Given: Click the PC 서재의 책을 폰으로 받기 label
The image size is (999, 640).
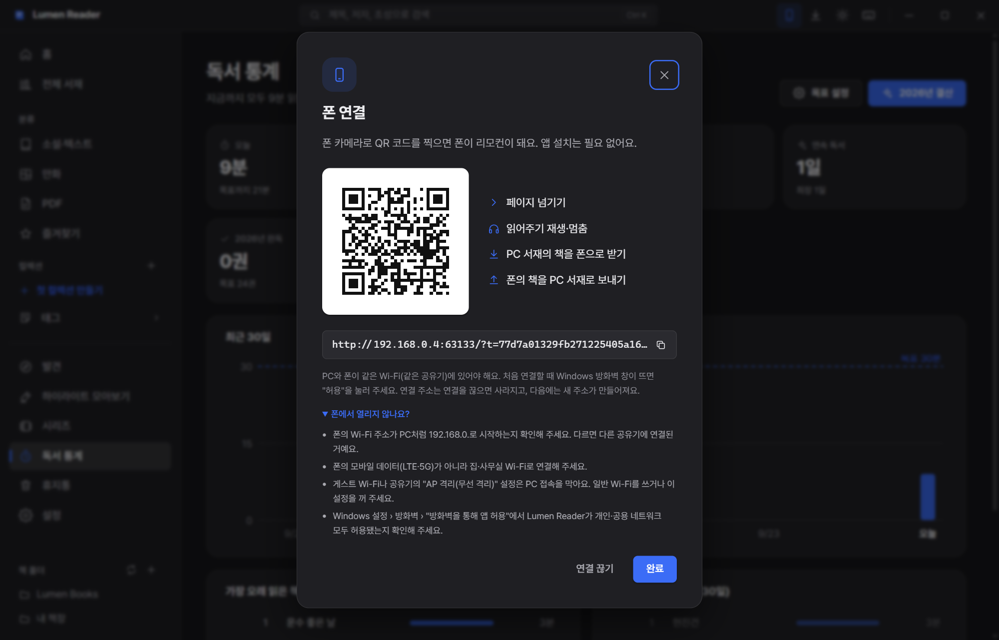Looking at the screenshot, I should [x=566, y=254].
